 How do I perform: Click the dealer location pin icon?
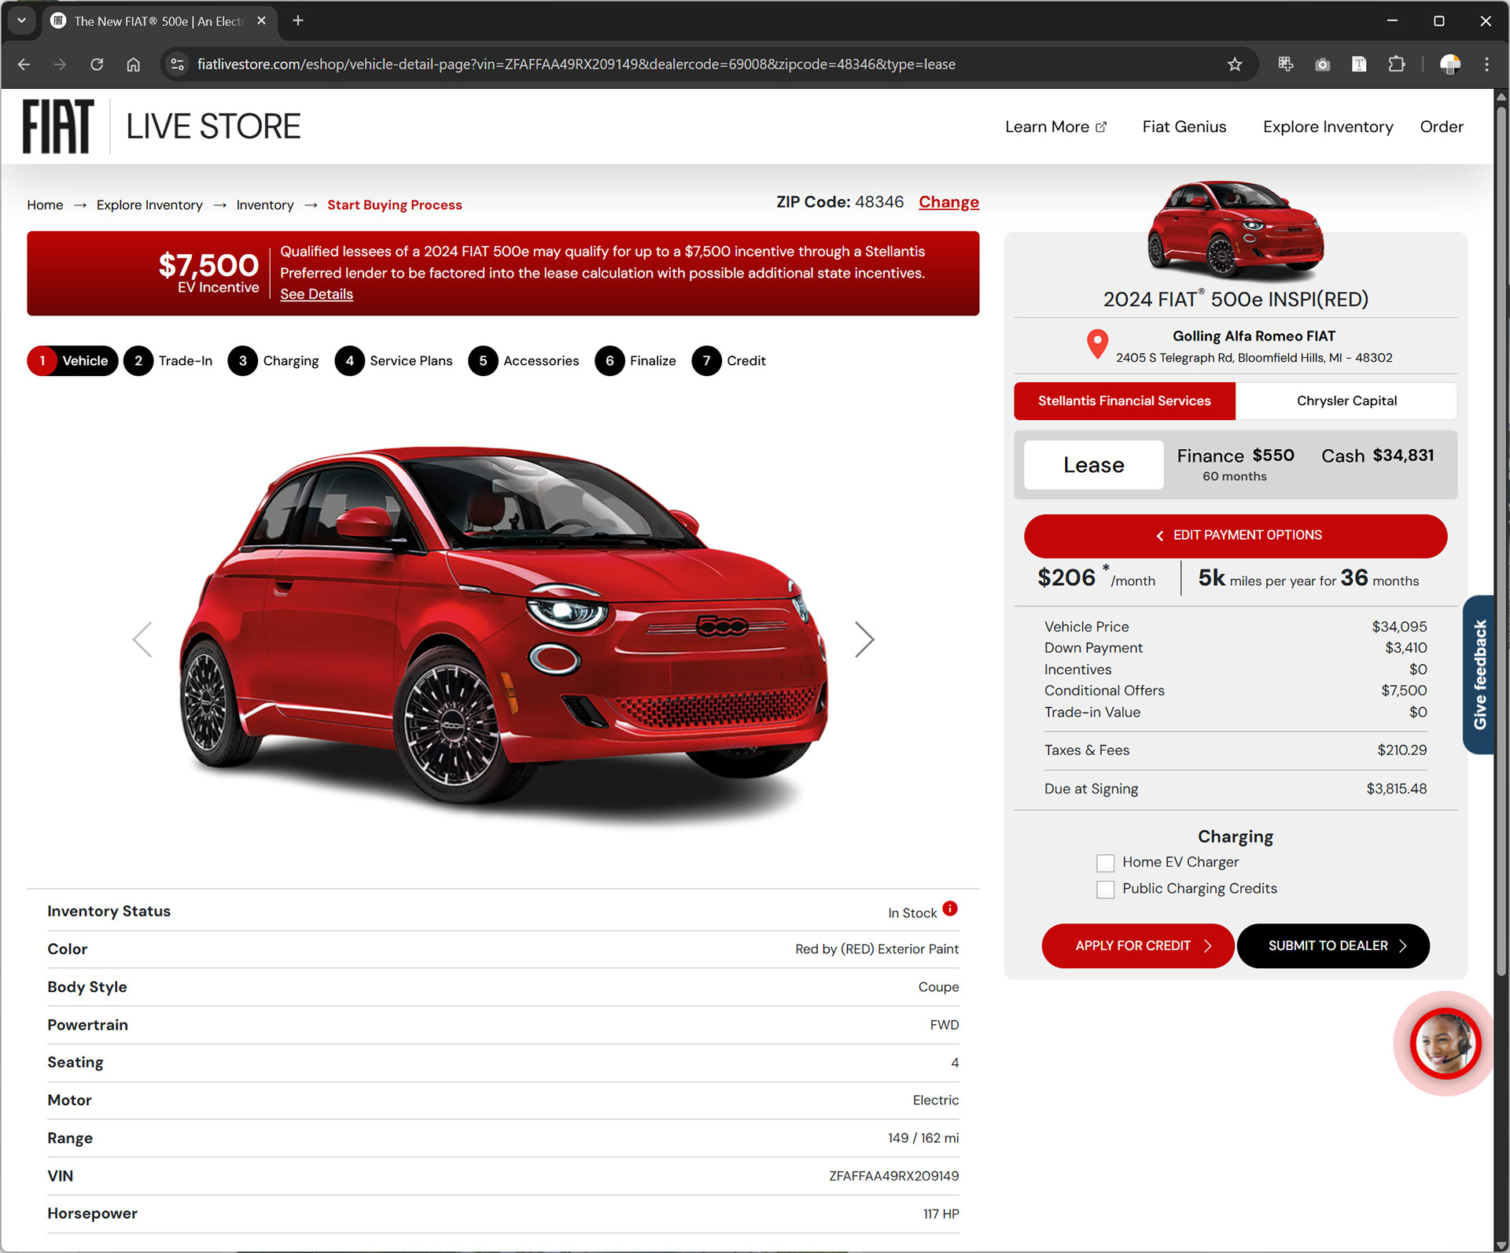point(1097,345)
